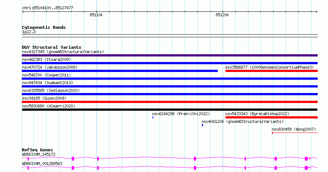The image size is (328, 172).
Task: Click the RefSeq Genes track title
Action: [x=37, y=150]
